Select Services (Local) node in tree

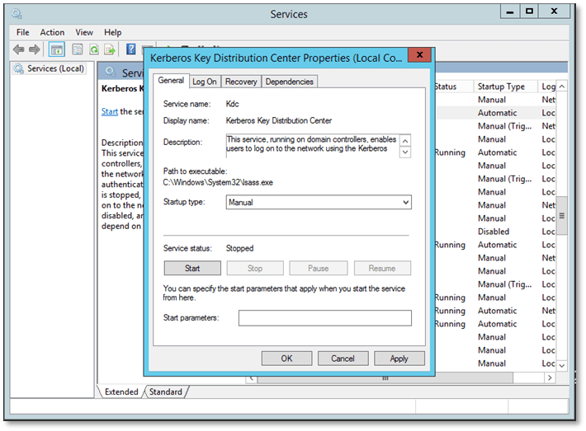(x=54, y=68)
